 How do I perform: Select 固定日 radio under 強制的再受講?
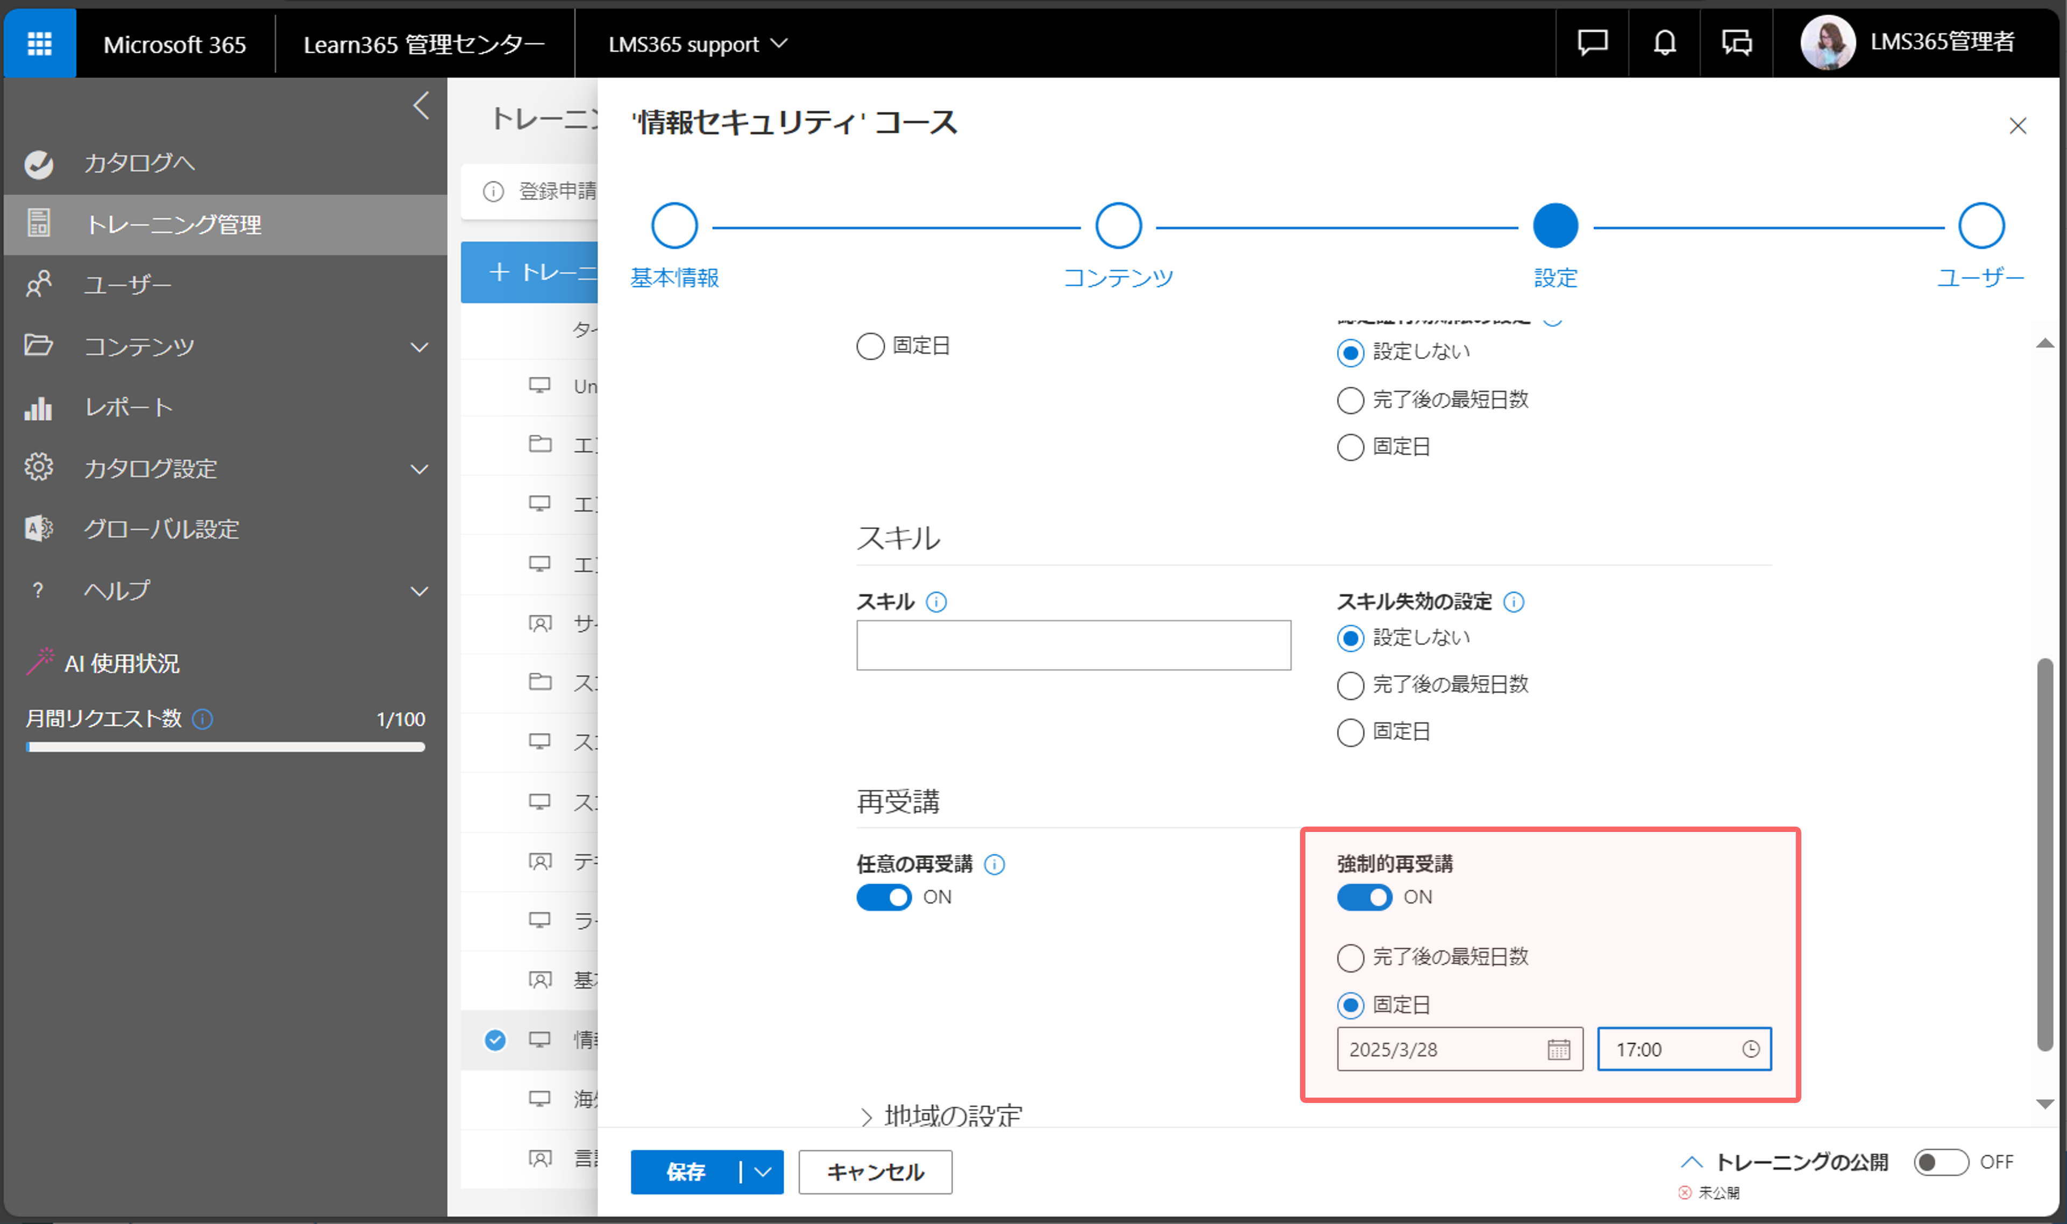click(1350, 1006)
